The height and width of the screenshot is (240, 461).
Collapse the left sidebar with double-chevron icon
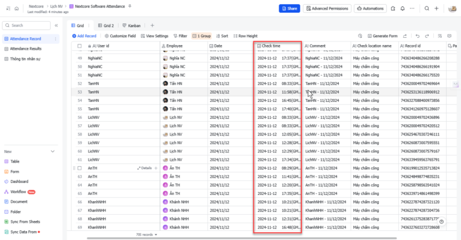pyautogui.click(x=57, y=26)
